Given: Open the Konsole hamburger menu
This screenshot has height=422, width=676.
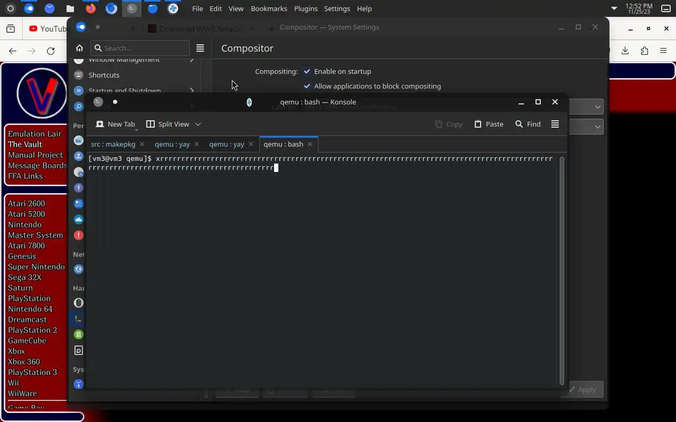Looking at the screenshot, I should (x=555, y=124).
